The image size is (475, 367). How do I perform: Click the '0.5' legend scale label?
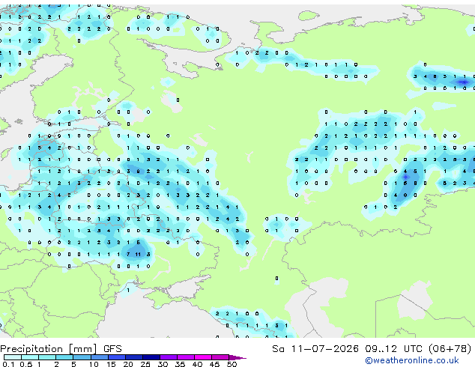pyautogui.click(x=26, y=364)
